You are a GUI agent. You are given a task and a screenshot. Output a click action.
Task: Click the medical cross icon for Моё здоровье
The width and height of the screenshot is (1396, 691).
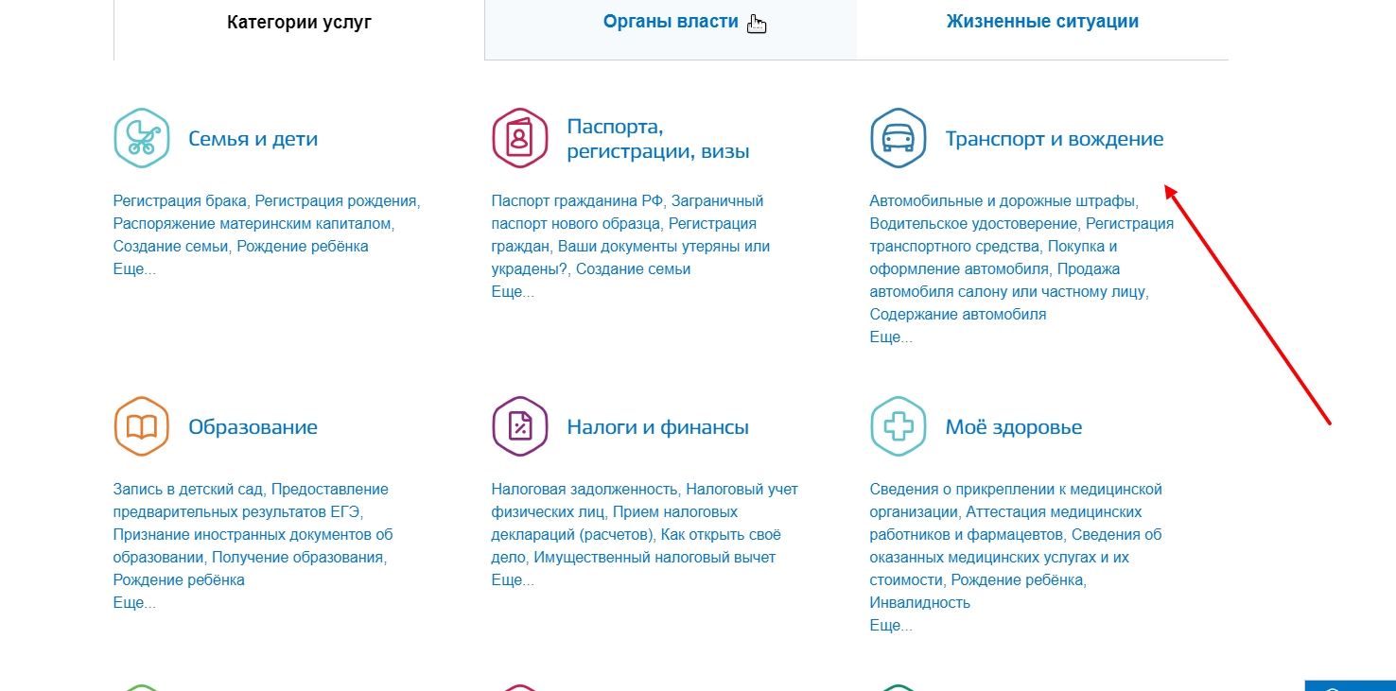point(899,427)
